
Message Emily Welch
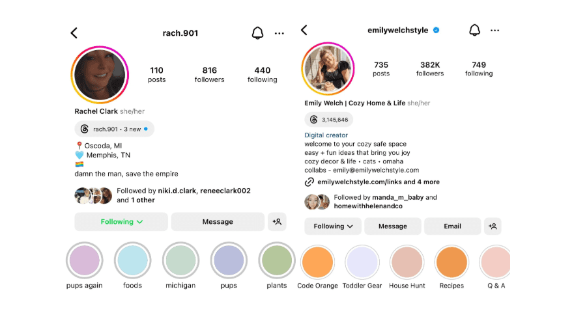(392, 226)
